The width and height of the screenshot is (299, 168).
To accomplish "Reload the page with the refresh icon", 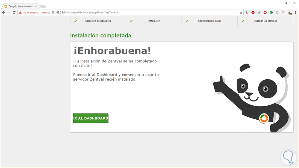I will coord(14,12).
